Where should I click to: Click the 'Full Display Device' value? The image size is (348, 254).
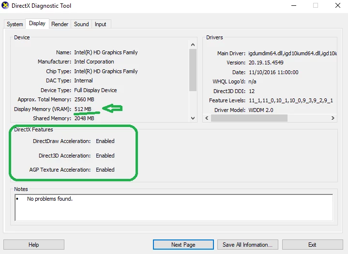95,90
